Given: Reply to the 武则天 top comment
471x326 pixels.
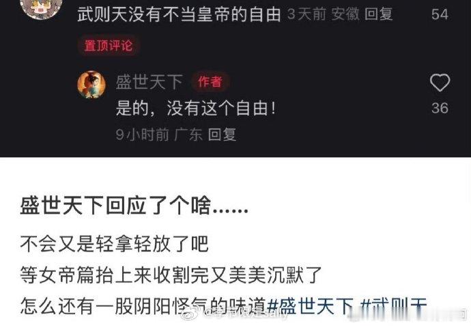Looking at the screenshot, I should (x=378, y=14).
